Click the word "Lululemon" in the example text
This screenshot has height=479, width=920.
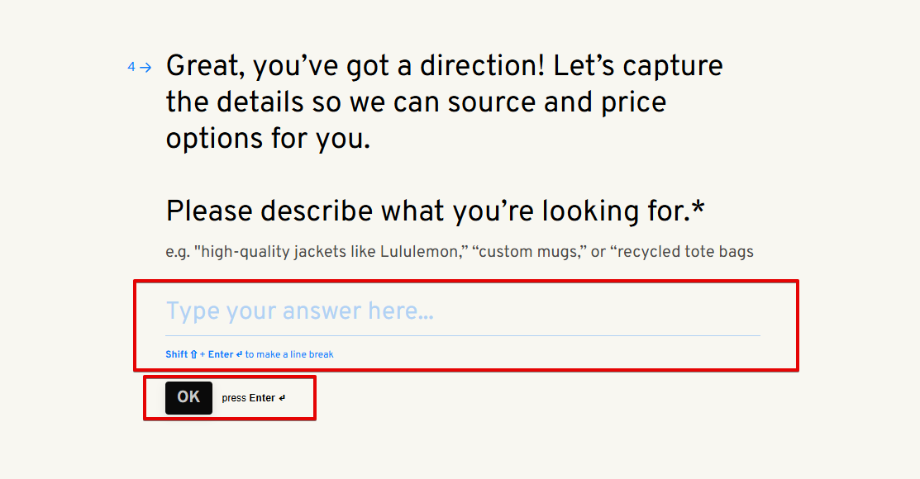pos(418,252)
